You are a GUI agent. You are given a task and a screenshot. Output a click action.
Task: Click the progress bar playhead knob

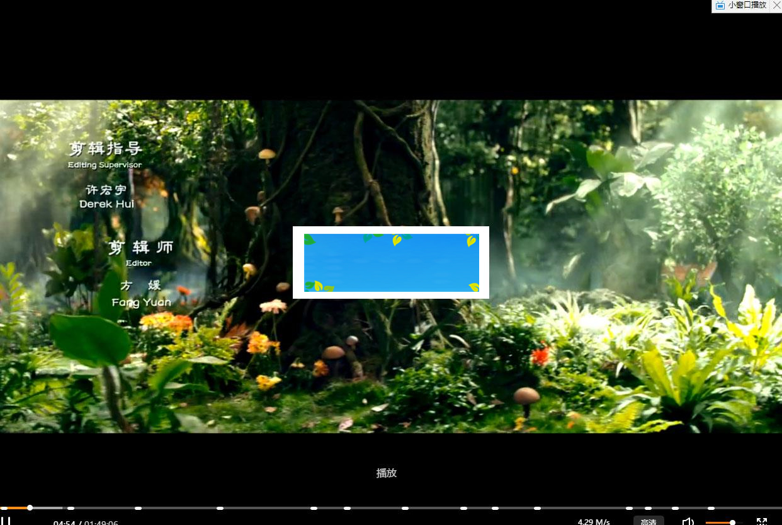[x=30, y=507]
